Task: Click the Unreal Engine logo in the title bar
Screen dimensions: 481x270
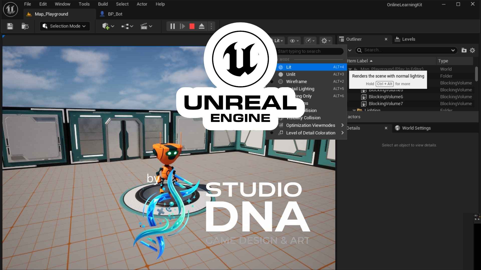Action: [11, 9]
